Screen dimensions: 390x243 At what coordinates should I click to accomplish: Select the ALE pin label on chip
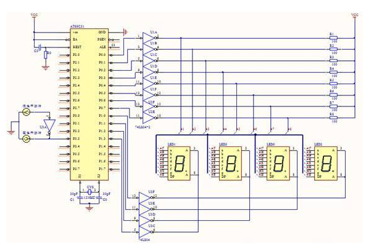click(102, 47)
